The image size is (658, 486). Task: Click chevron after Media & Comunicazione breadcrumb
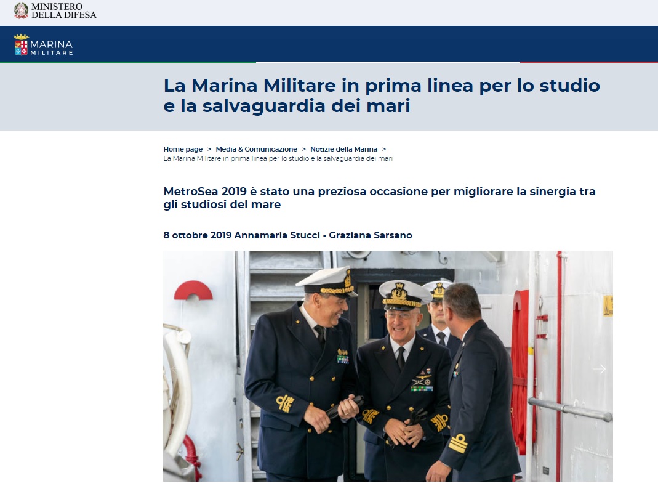point(303,149)
